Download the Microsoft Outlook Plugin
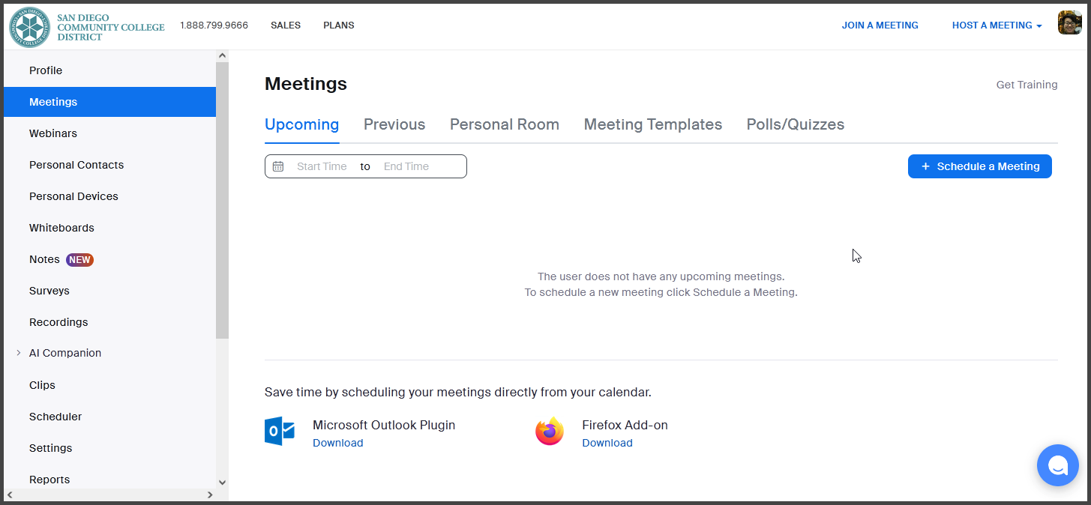 coord(337,443)
